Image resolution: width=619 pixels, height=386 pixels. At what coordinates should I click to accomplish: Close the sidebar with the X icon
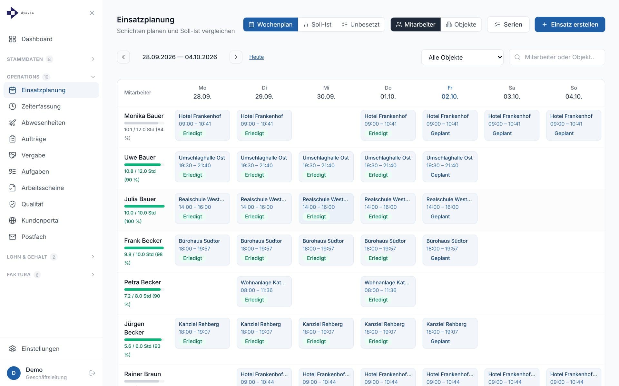[x=92, y=13]
